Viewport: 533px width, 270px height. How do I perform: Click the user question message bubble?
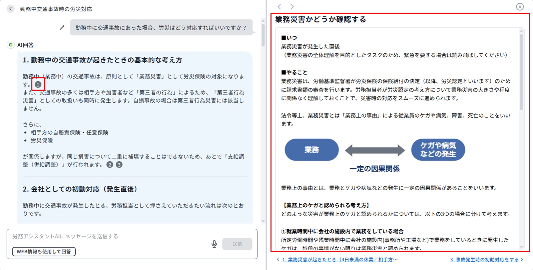[x=161, y=28]
